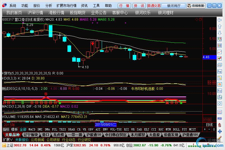Open the yellow tree structure icon
This screenshot has width=225, height=150.
click(219, 78)
